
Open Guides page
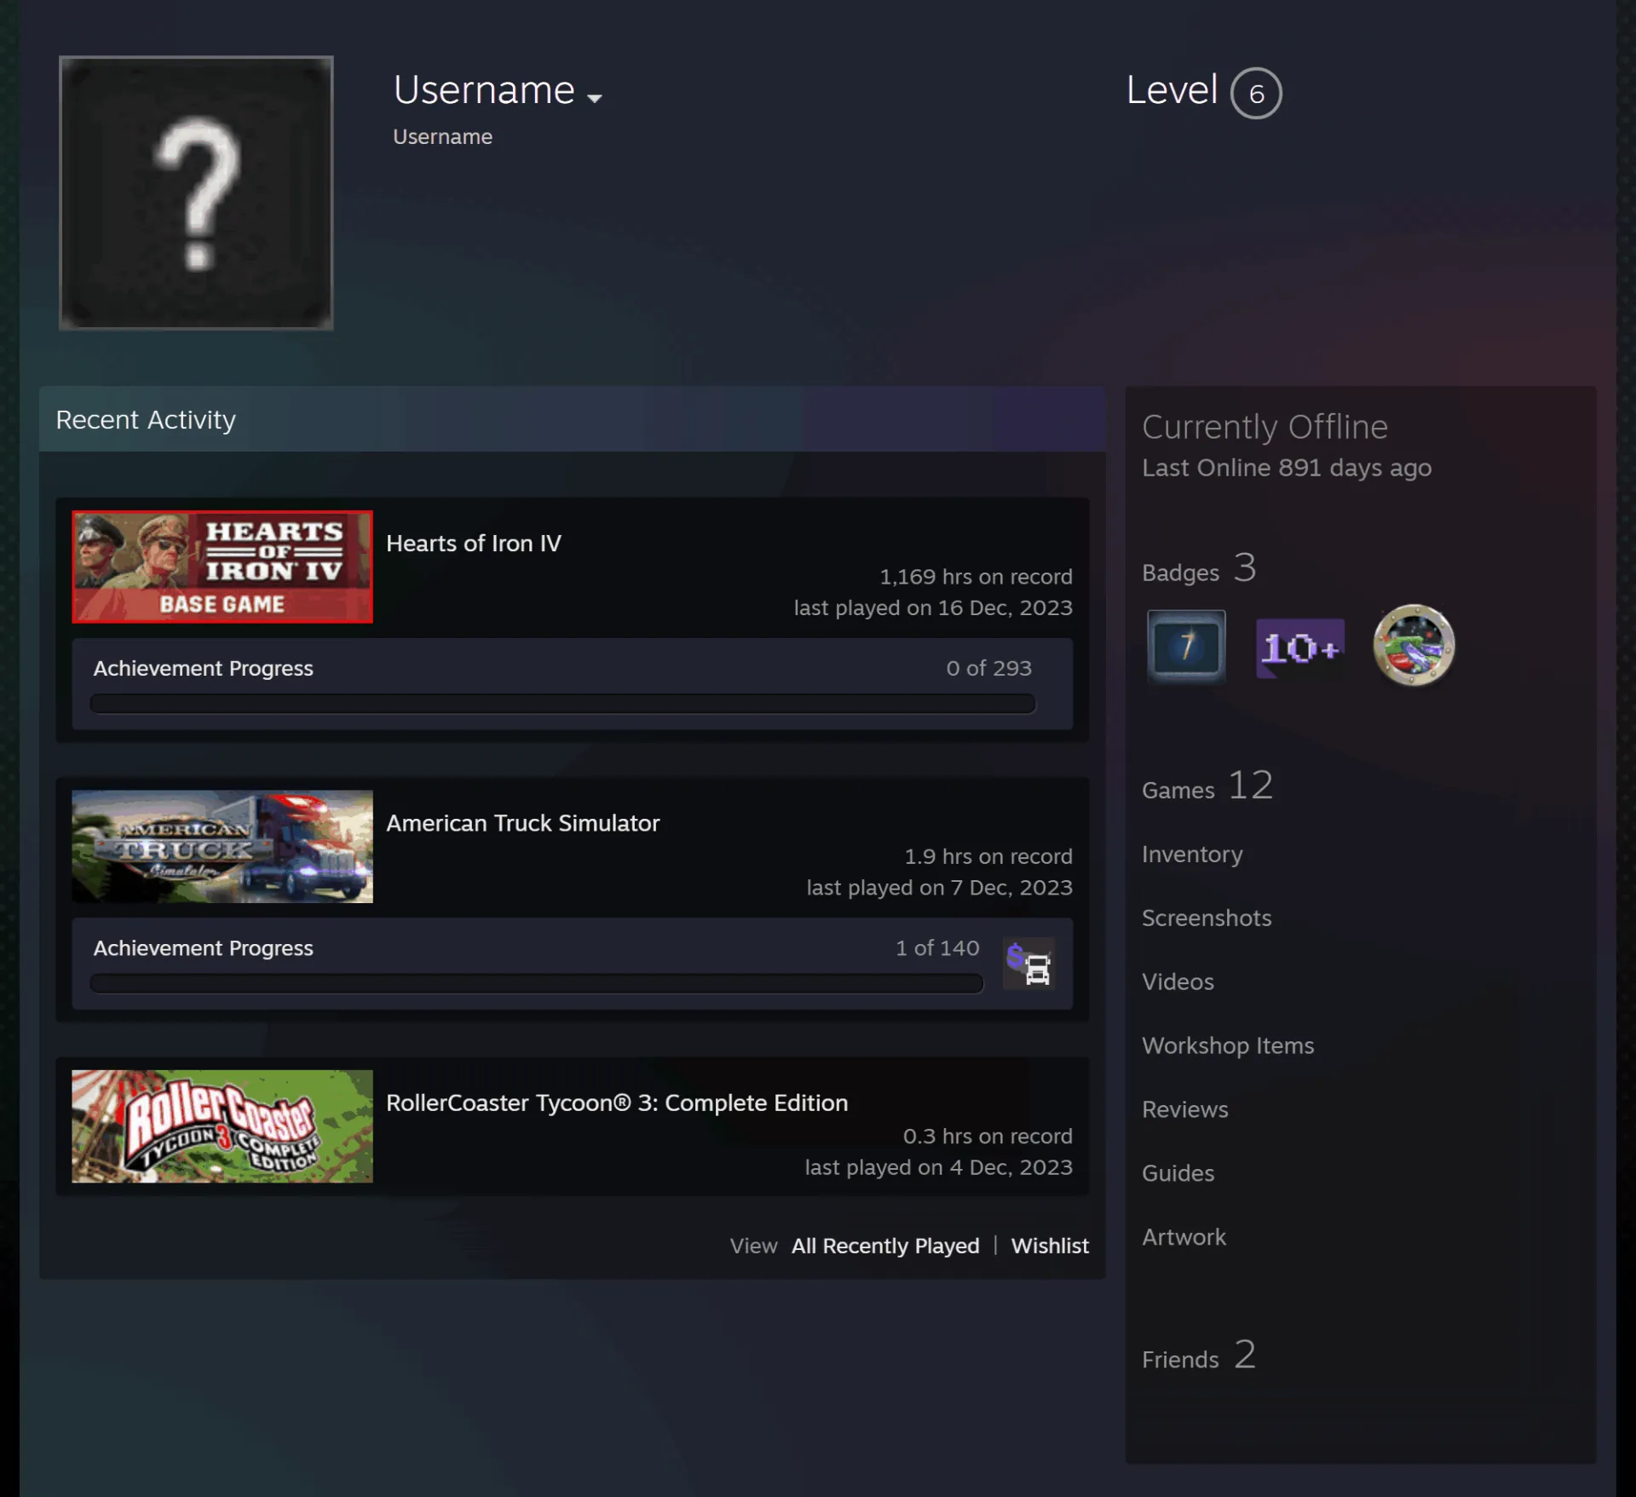coord(1178,1173)
